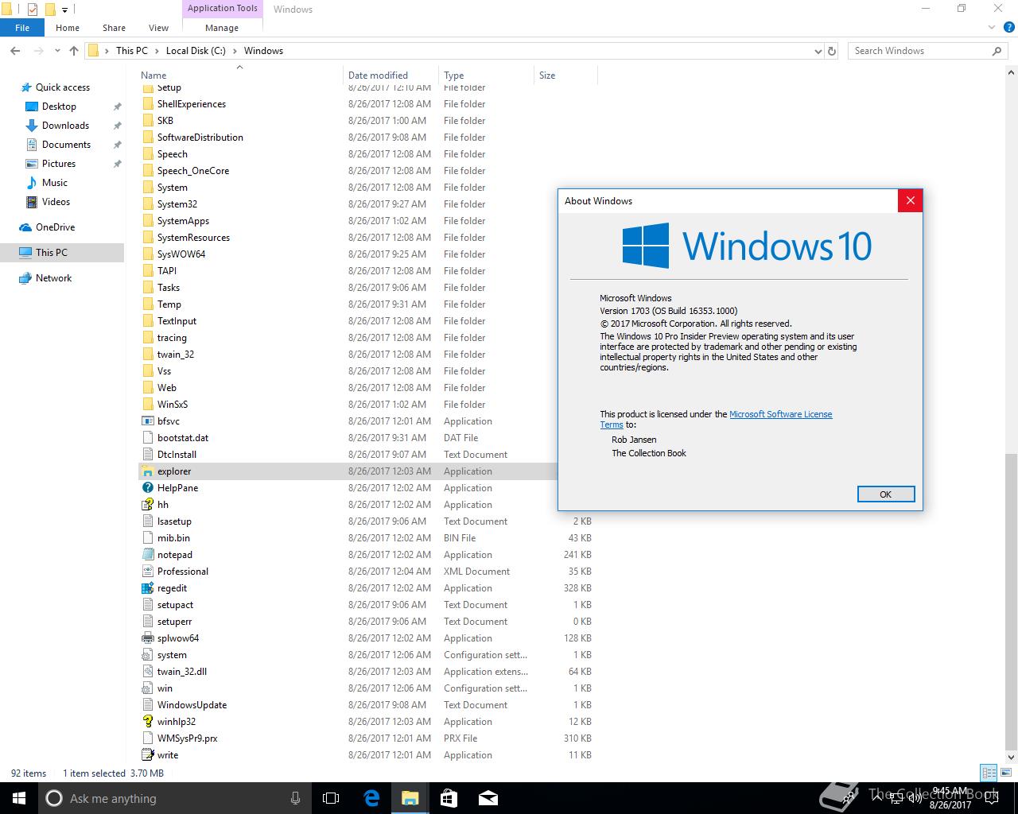The width and height of the screenshot is (1018, 814).
Task: Select the Professional XML document icon
Action: click(147, 572)
